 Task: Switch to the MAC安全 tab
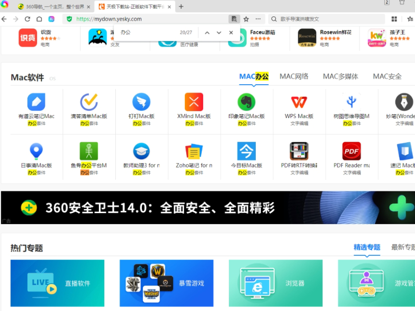click(x=387, y=77)
